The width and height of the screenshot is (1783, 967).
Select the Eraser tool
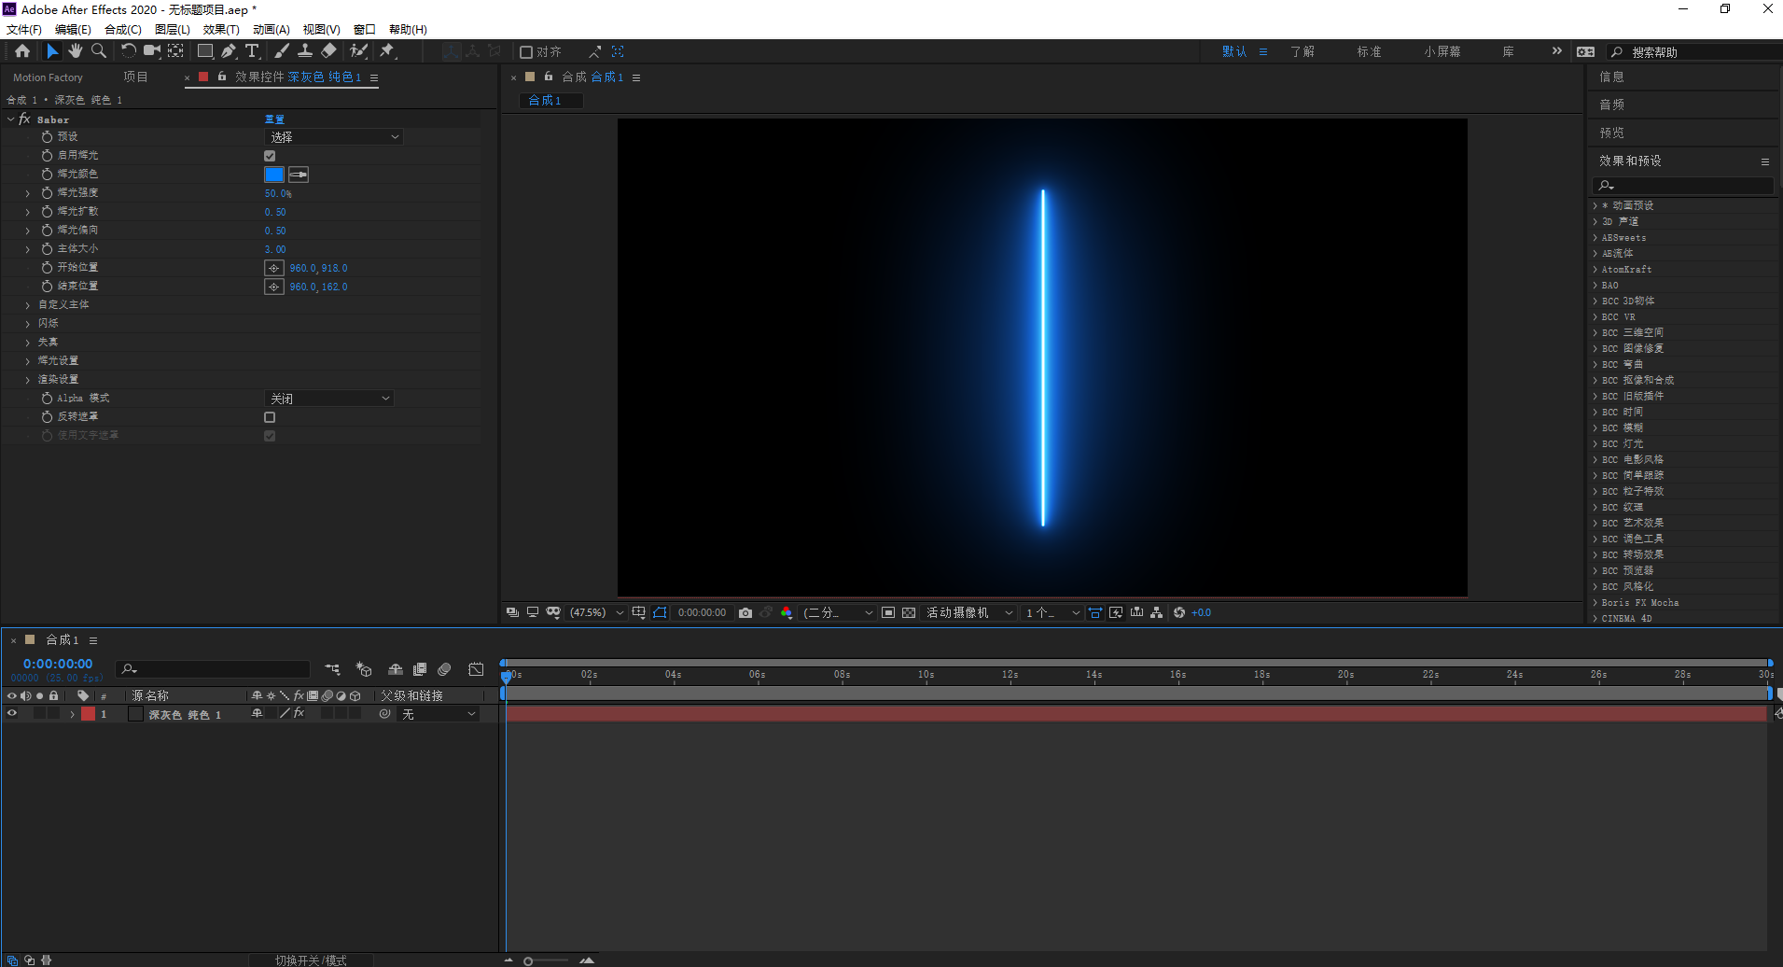click(329, 51)
